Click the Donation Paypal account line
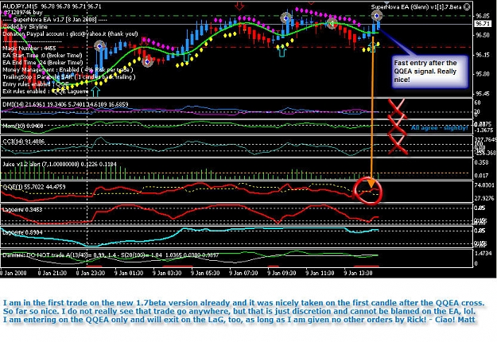 point(70,34)
